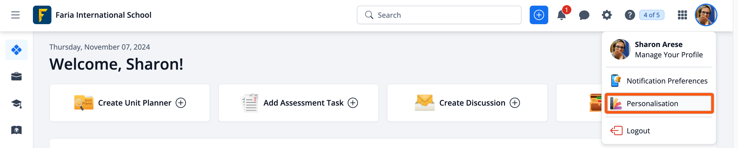Open the briefcase sidebar icon
This screenshot has width=738, height=148.
[x=16, y=76]
